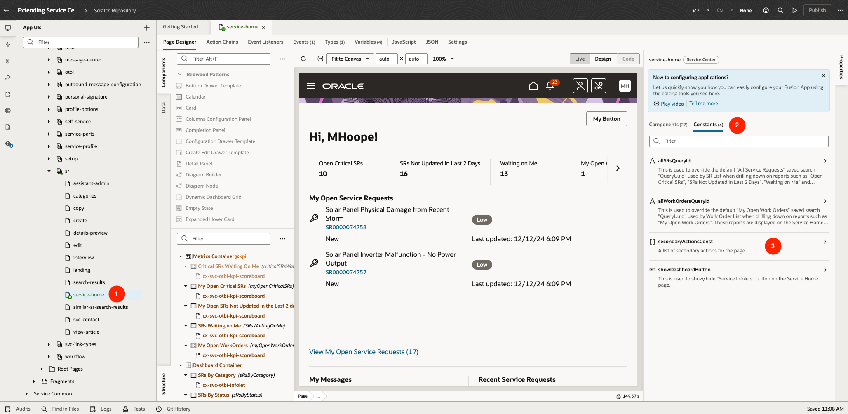
Task: Click the Constants filter input field
Action: pyautogui.click(x=739, y=141)
